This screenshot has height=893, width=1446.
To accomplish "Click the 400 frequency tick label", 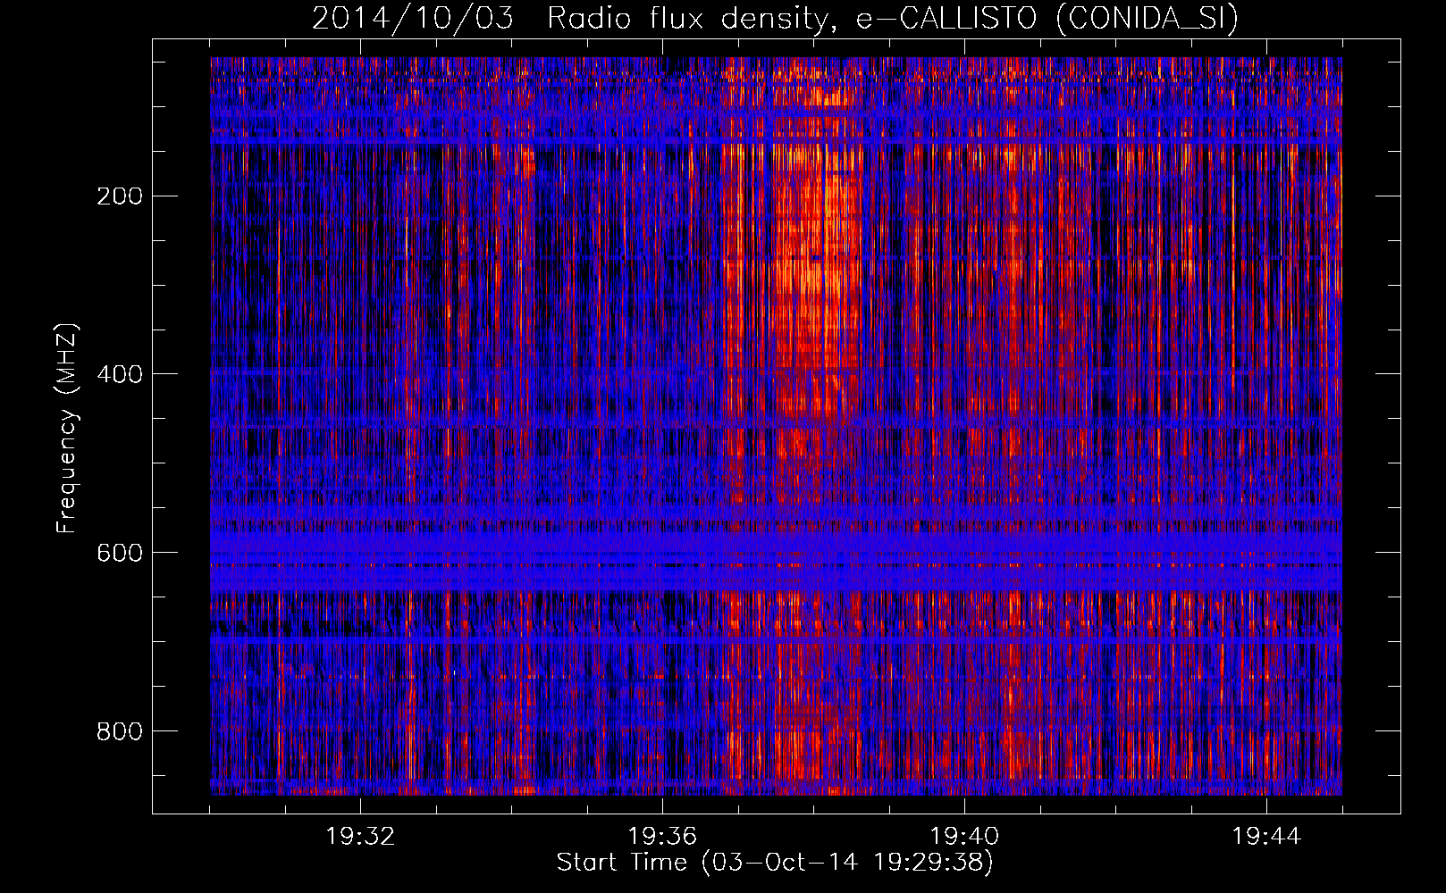I will coord(119,374).
